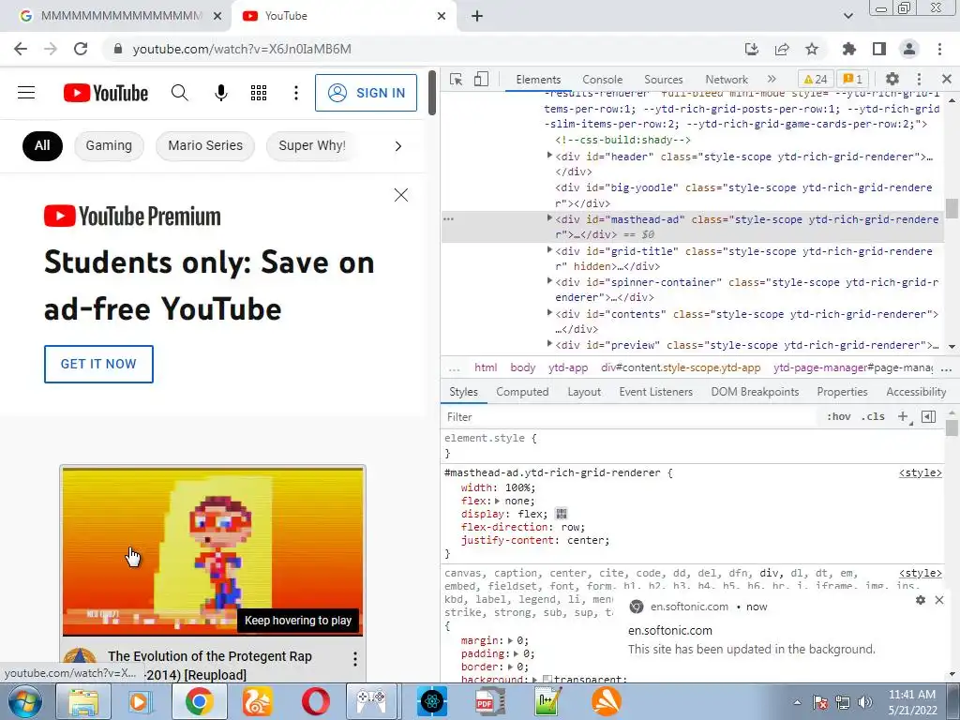
Task: Expand the flex shorthand property
Action: (x=497, y=501)
